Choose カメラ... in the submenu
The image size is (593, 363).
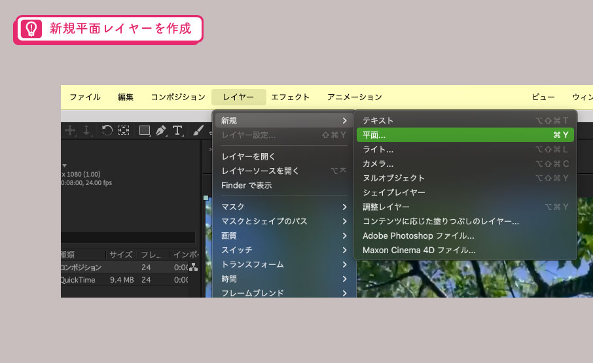tap(465, 164)
